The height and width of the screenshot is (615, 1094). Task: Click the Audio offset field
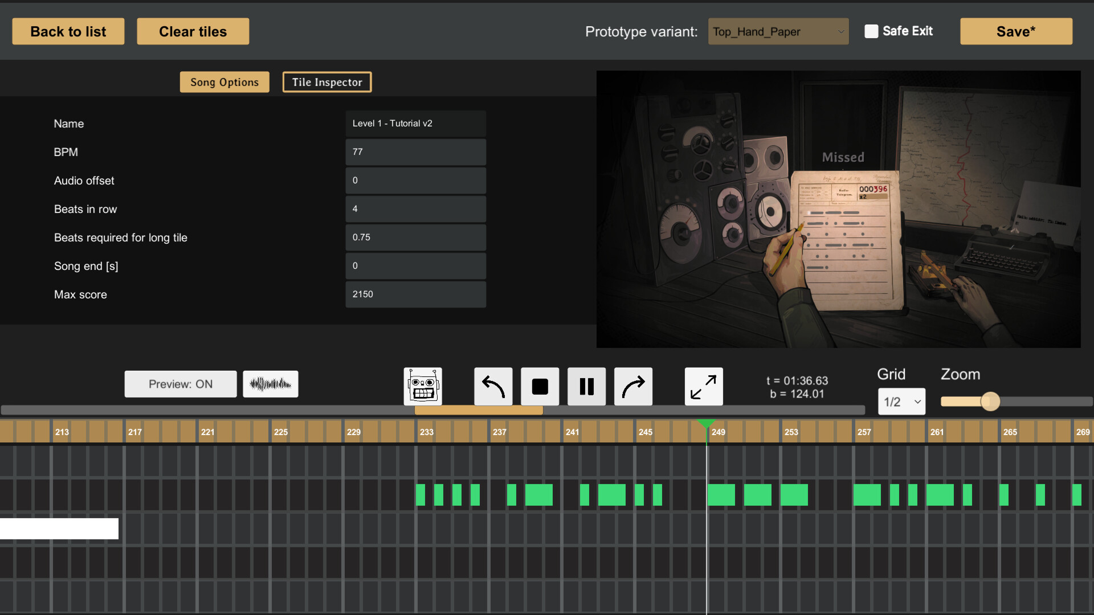click(x=415, y=181)
